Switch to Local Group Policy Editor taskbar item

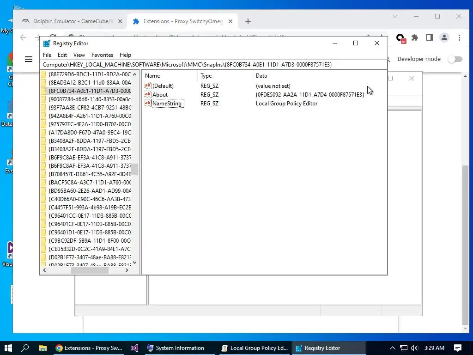coord(255,348)
